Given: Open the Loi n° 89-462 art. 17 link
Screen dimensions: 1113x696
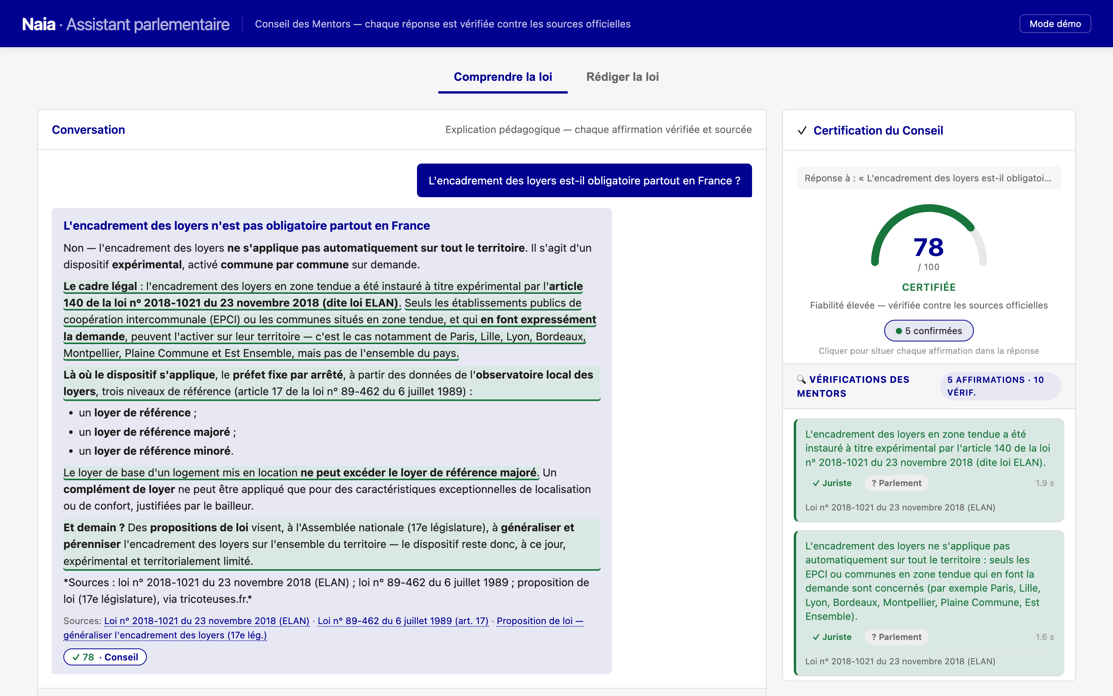Looking at the screenshot, I should 403,621.
